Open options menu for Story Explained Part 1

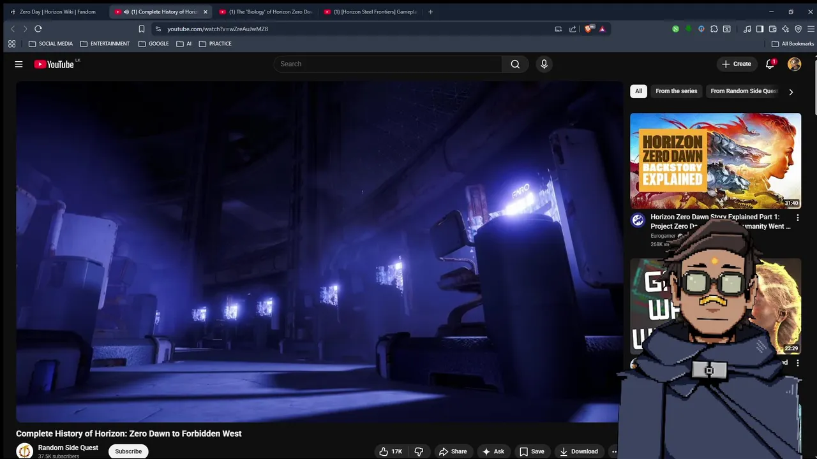797,217
